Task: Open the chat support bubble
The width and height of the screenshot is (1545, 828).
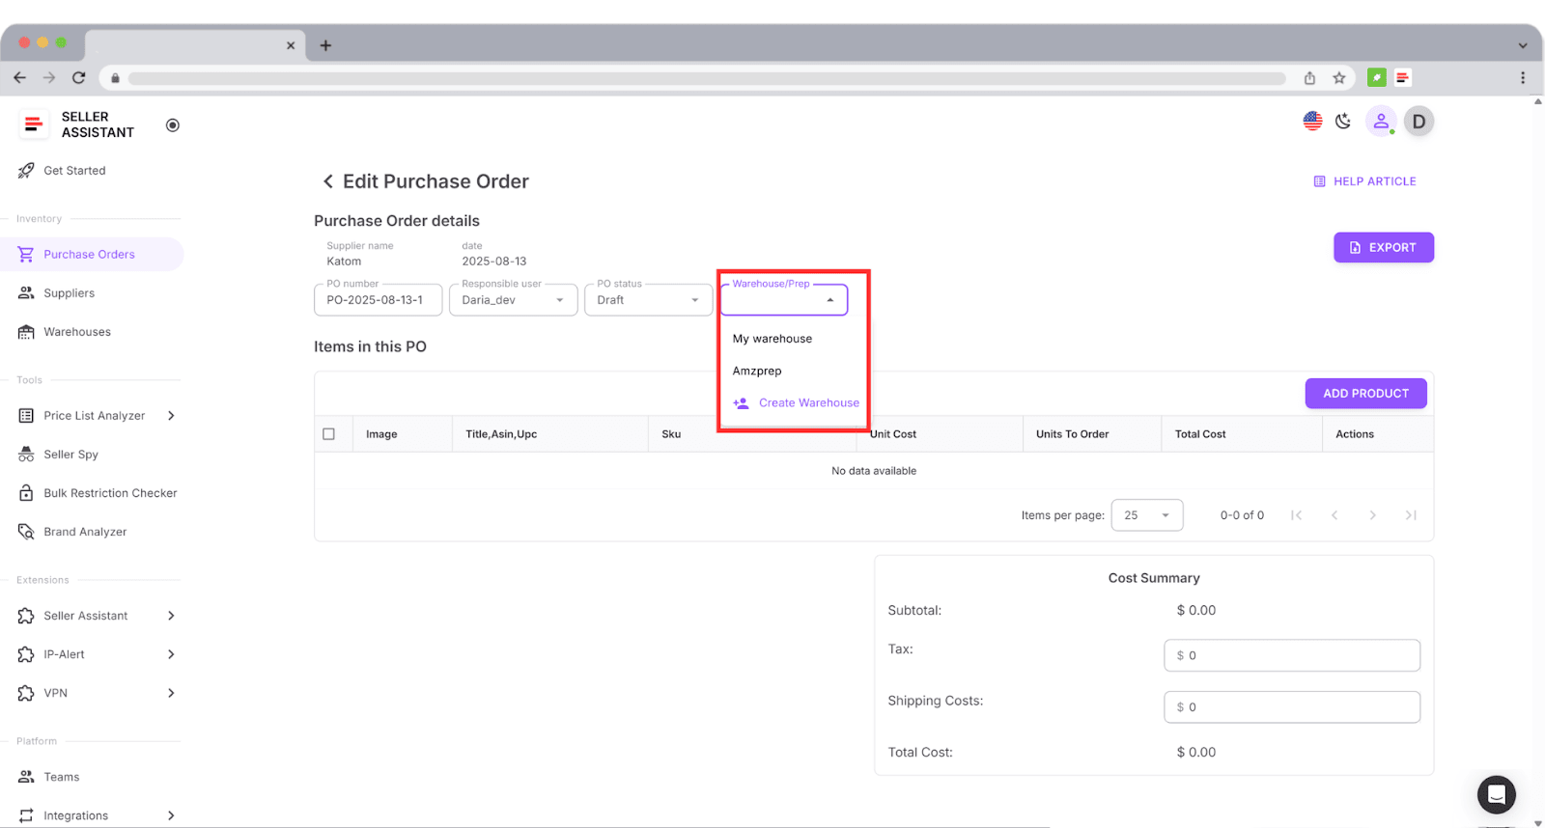Action: point(1497,795)
